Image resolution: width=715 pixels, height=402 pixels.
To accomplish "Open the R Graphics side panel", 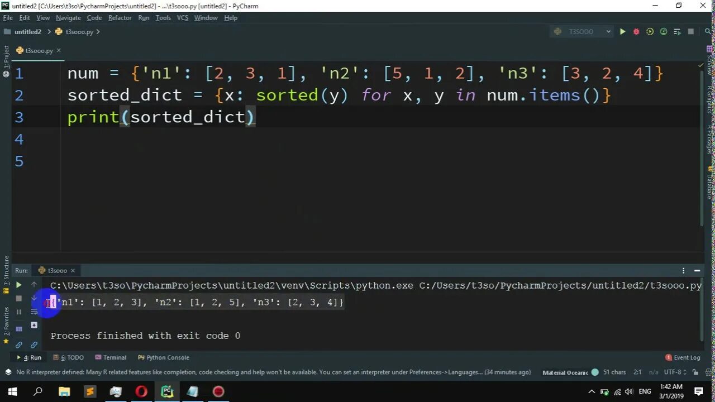I will pos(709,99).
